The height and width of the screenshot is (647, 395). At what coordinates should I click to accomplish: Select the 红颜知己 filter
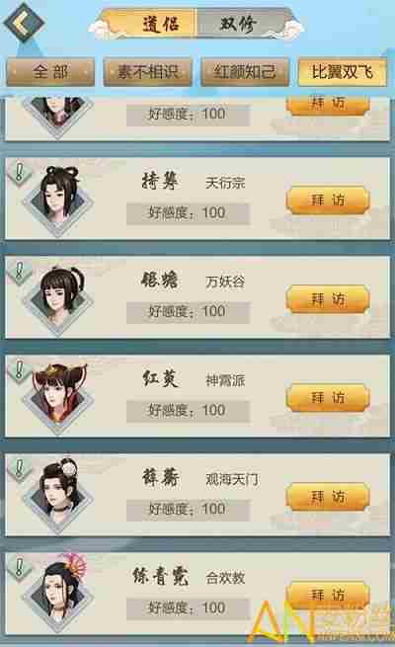(245, 72)
